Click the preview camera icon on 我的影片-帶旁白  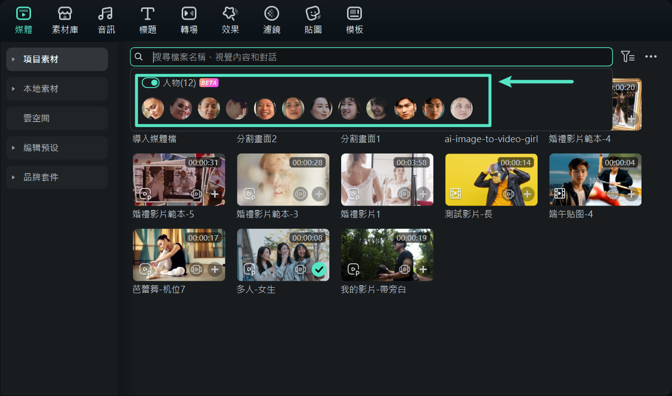click(x=405, y=269)
